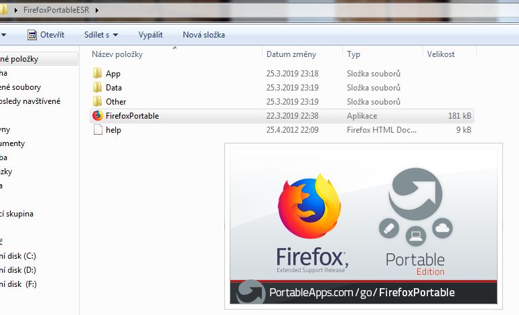
Task: Click the 9 kB size cell
Action: [463, 130]
